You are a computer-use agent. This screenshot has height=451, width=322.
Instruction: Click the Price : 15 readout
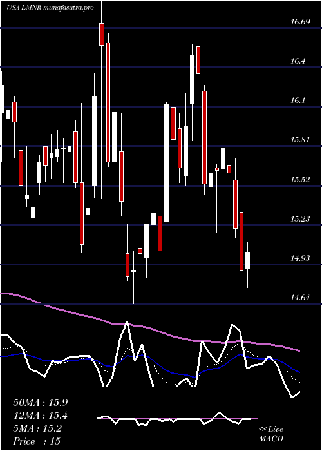(37, 441)
